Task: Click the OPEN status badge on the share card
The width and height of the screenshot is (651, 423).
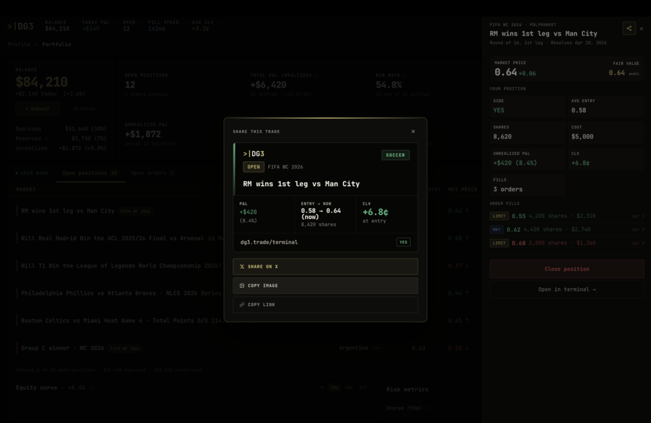Action: pos(254,167)
